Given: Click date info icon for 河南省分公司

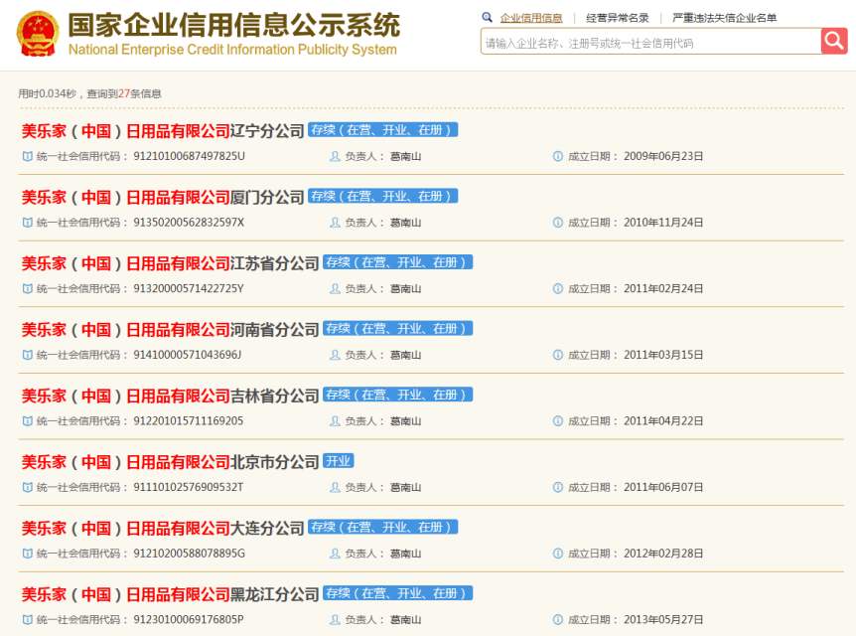Looking at the screenshot, I should [557, 355].
